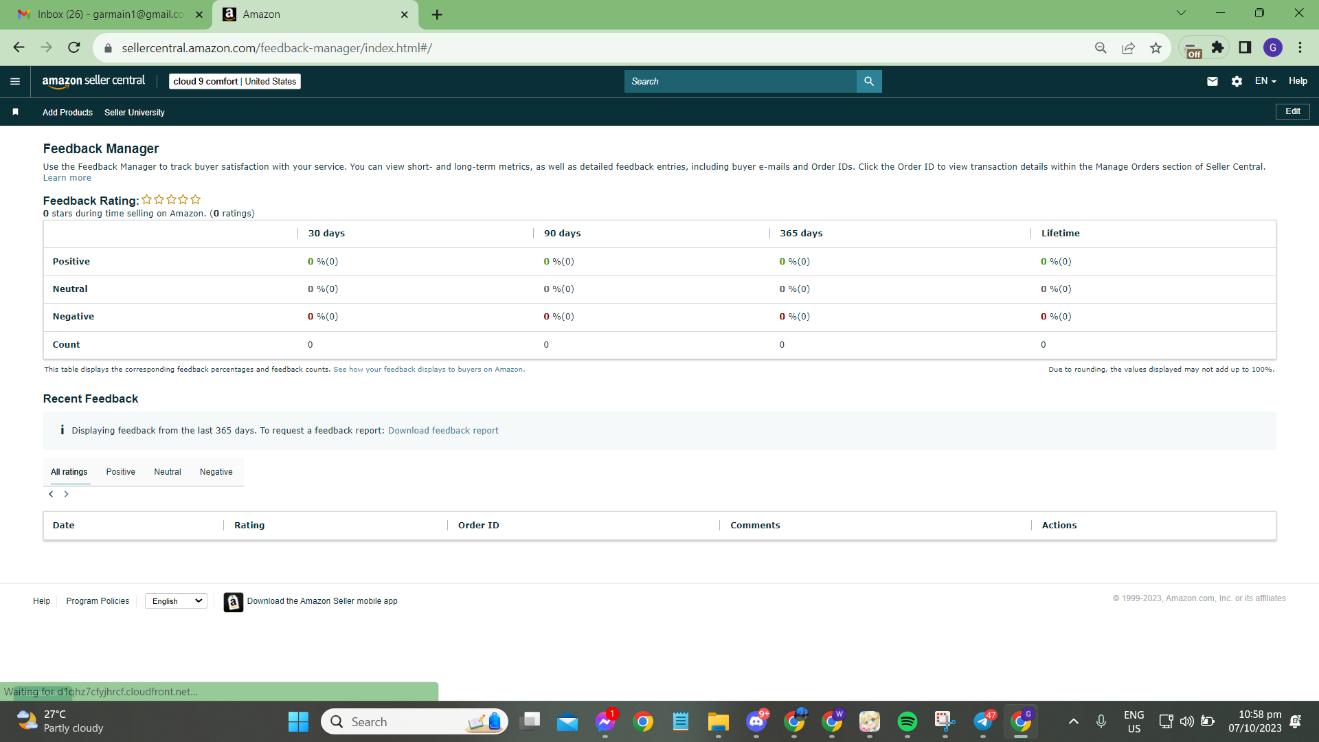This screenshot has width=1319, height=742.
Task: Open the English language selector in footer
Action: tap(176, 601)
